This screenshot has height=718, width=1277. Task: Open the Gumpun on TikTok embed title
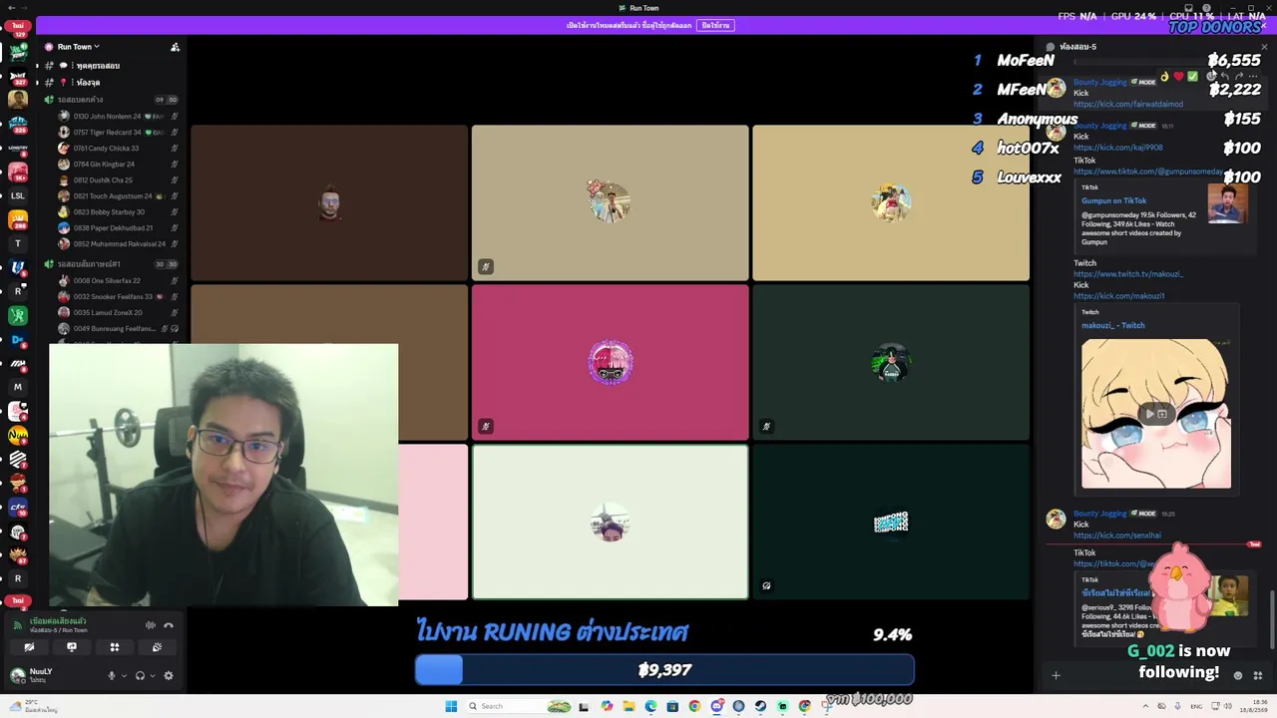1113,200
